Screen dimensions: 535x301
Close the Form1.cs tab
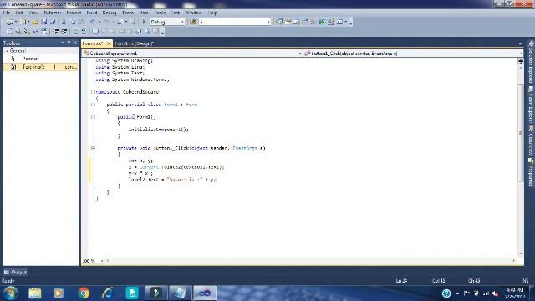(x=109, y=43)
